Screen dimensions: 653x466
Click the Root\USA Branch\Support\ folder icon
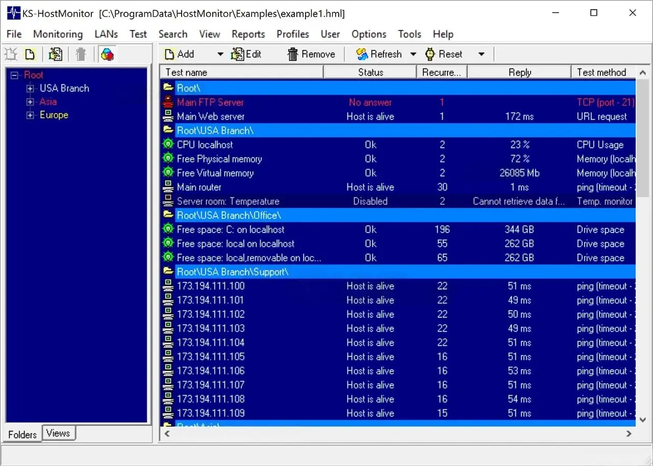[x=168, y=272]
